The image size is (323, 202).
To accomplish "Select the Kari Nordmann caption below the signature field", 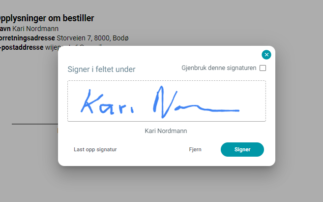I will click(166, 131).
